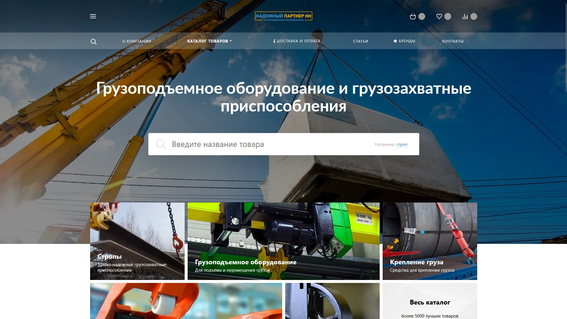
Task: Open the Весь каталог card
Action: [x=430, y=301]
